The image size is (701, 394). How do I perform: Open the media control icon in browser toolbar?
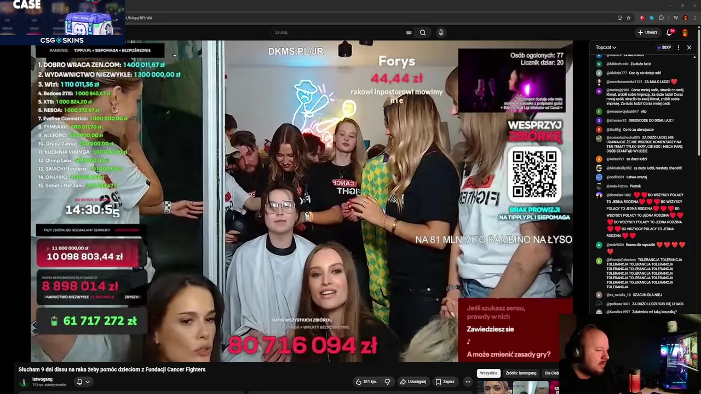[x=674, y=18]
